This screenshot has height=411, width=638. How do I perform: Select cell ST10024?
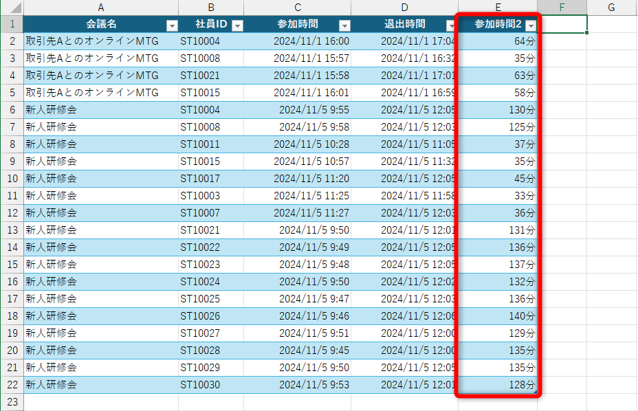pyautogui.click(x=211, y=282)
